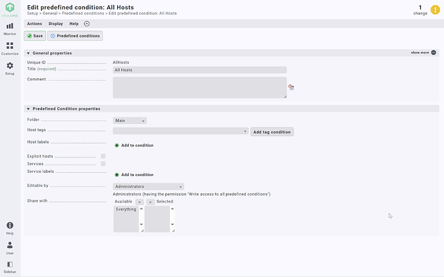Toggle the Sidebar panel icon

click(10, 267)
